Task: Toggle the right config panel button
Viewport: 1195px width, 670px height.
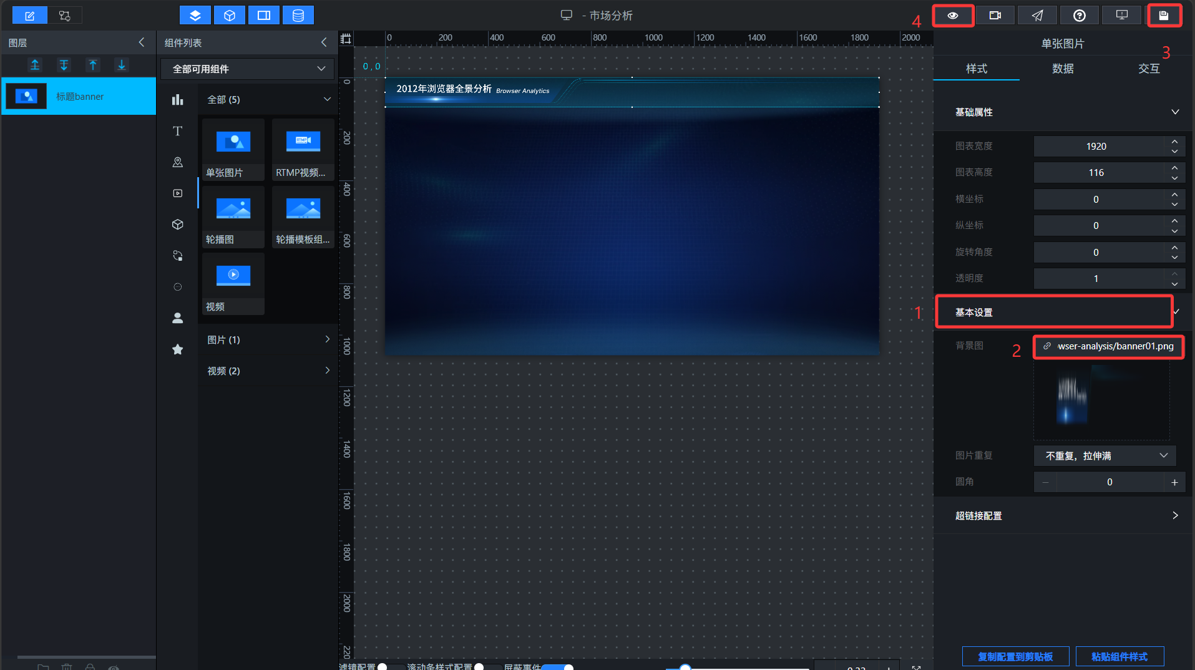Action: click(x=264, y=16)
